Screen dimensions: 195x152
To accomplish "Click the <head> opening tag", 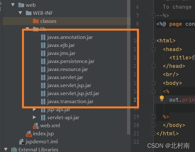I will [x=172, y=49].
